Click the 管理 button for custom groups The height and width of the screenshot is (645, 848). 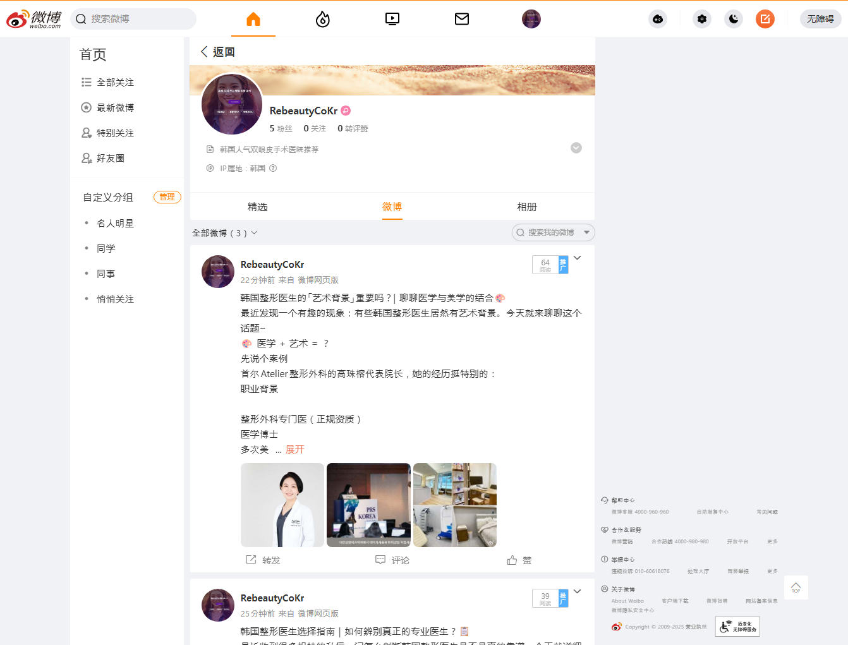[x=167, y=196]
